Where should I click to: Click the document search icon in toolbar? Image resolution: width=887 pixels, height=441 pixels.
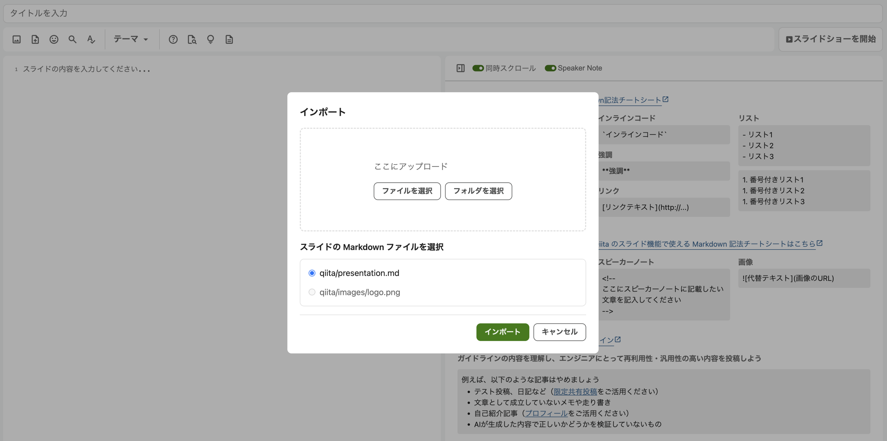[192, 39]
